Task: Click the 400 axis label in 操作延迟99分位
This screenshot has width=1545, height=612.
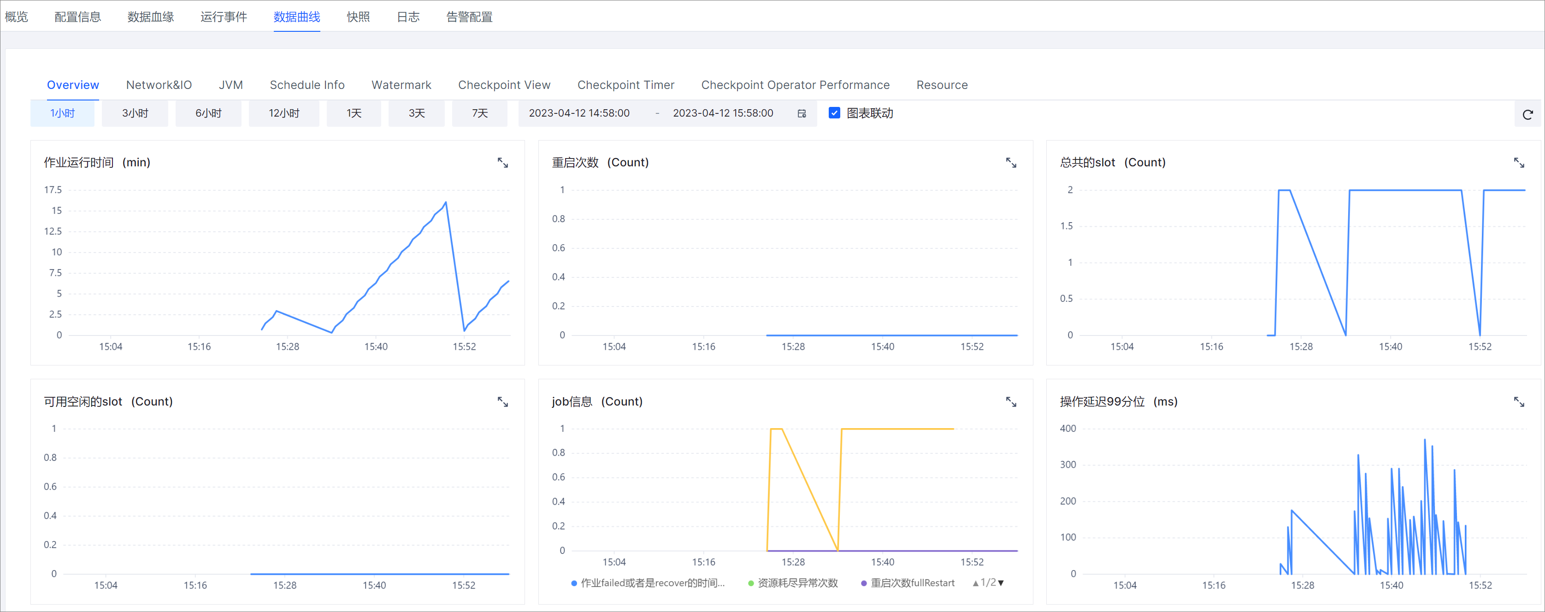Action: pos(1067,429)
